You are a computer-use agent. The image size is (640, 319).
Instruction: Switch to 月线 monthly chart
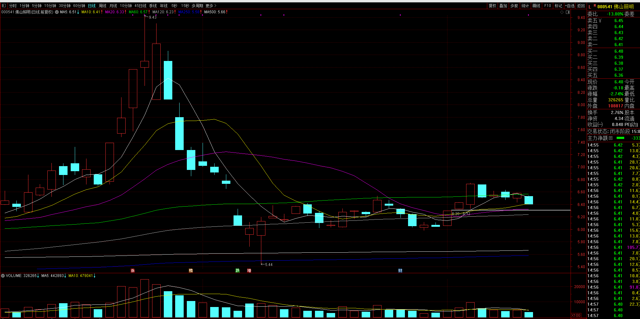click(x=113, y=6)
